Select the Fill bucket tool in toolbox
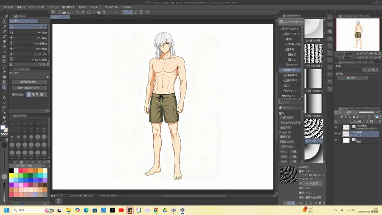Viewport: 382px width, 215px height. pyautogui.click(x=4, y=77)
